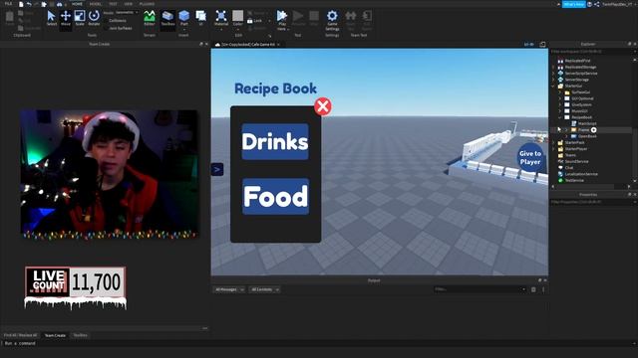This screenshot has width=638, height=358.
Task: Expand the SurfaceGui folder in Explorer
Action: 559,92
